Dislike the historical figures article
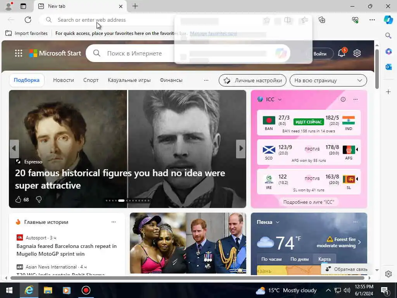This screenshot has width=397, height=298. (39, 200)
